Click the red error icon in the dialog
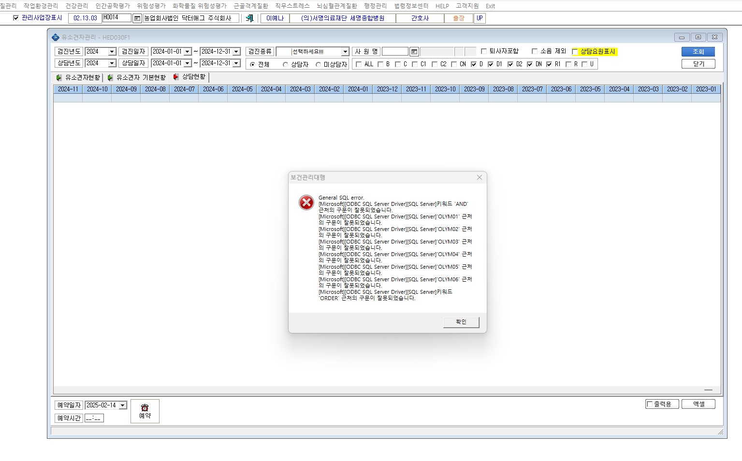Image resolution: width=742 pixels, height=461 pixels. (x=306, y=202)
